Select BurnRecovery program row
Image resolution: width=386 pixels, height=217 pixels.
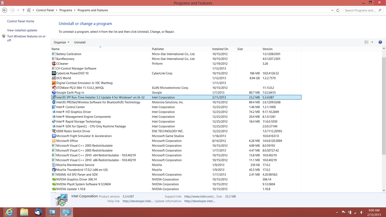coord(176,59)
